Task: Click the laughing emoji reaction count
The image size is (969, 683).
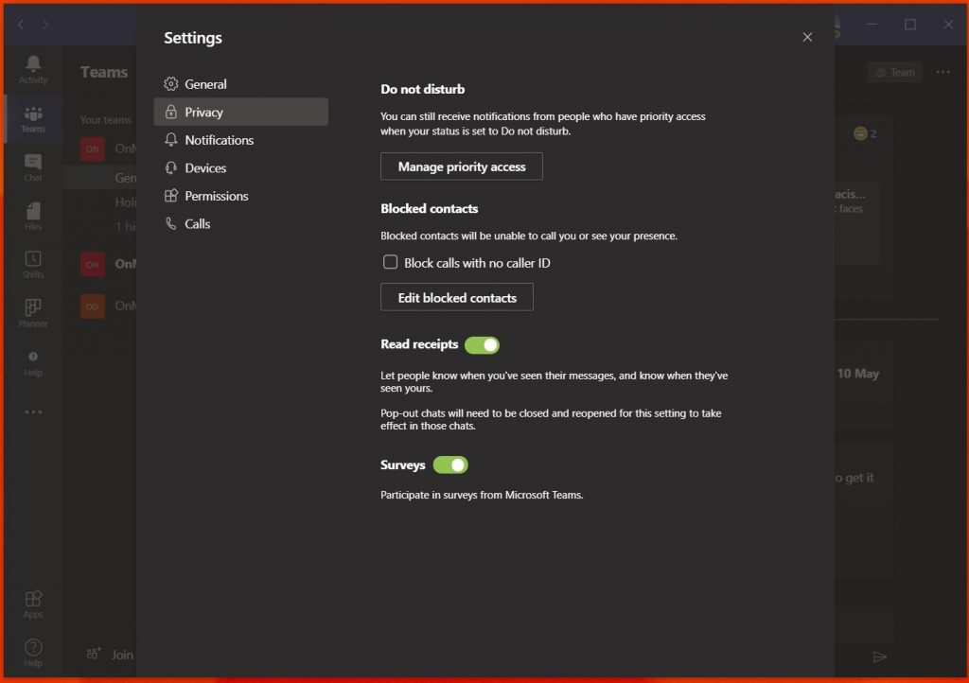Action: pyautogui.click(x=865, y=133)
